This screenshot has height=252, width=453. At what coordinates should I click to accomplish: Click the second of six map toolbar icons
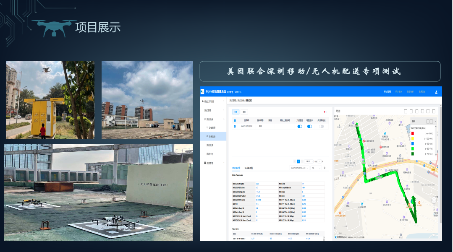[x=411, y=111]
